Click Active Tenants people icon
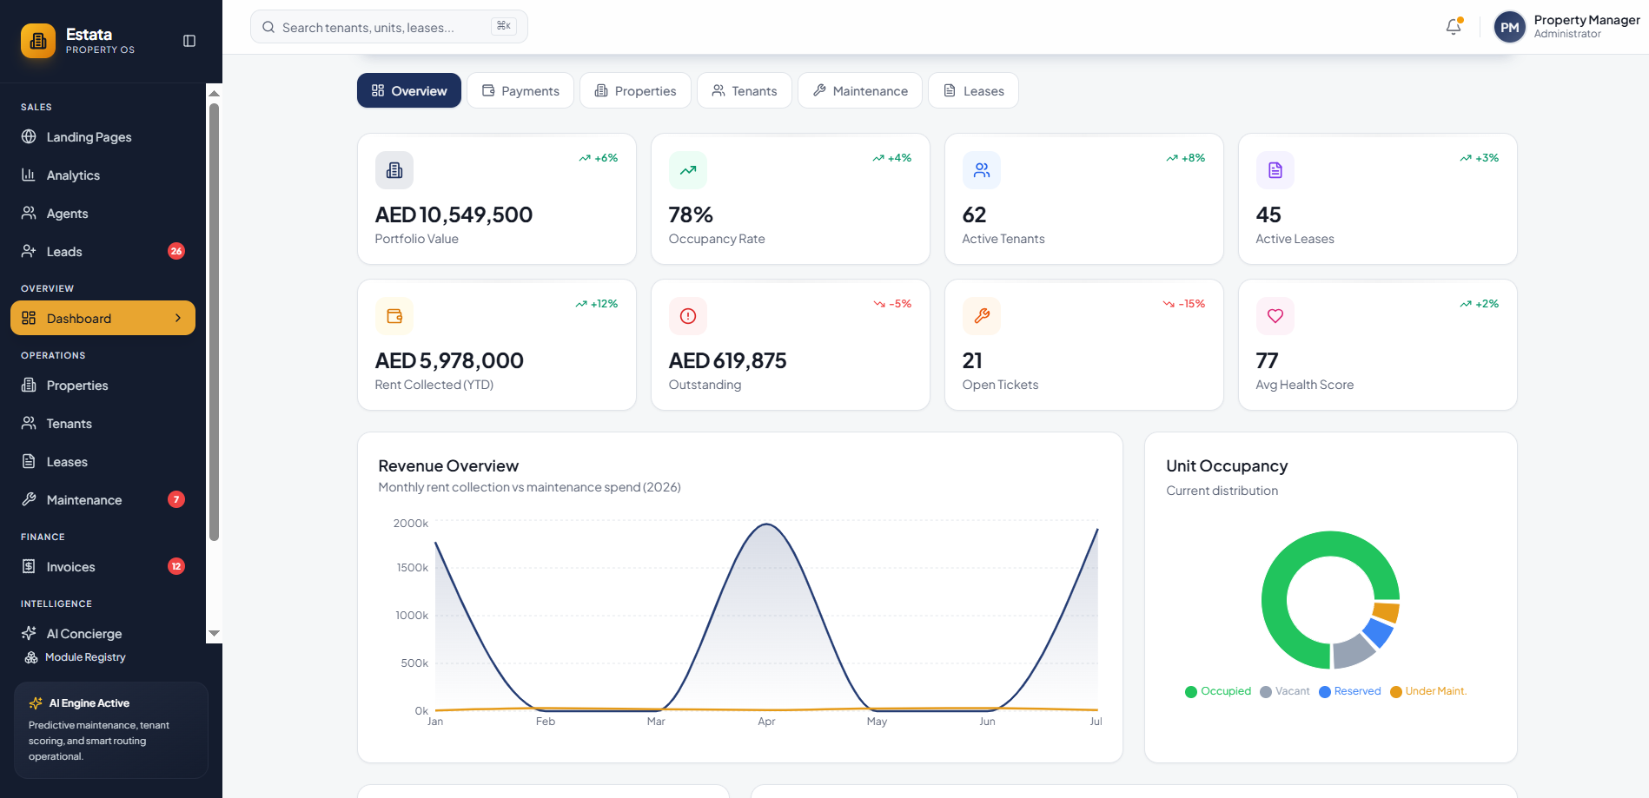1649x798 pixels. pyautogui.click(x=982, y=170)
